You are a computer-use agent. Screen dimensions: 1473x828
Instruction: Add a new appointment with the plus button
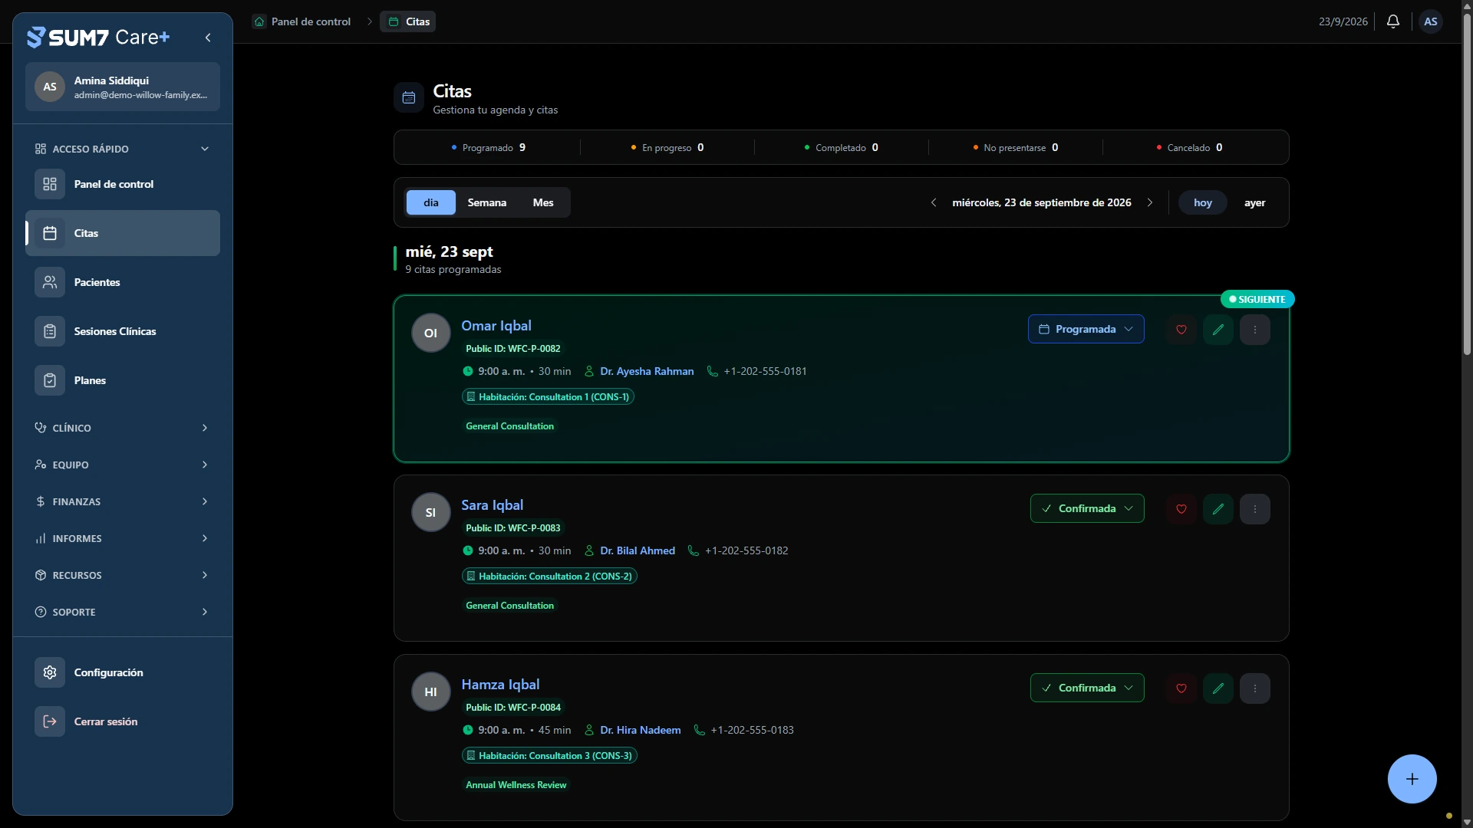point(1412,779)
